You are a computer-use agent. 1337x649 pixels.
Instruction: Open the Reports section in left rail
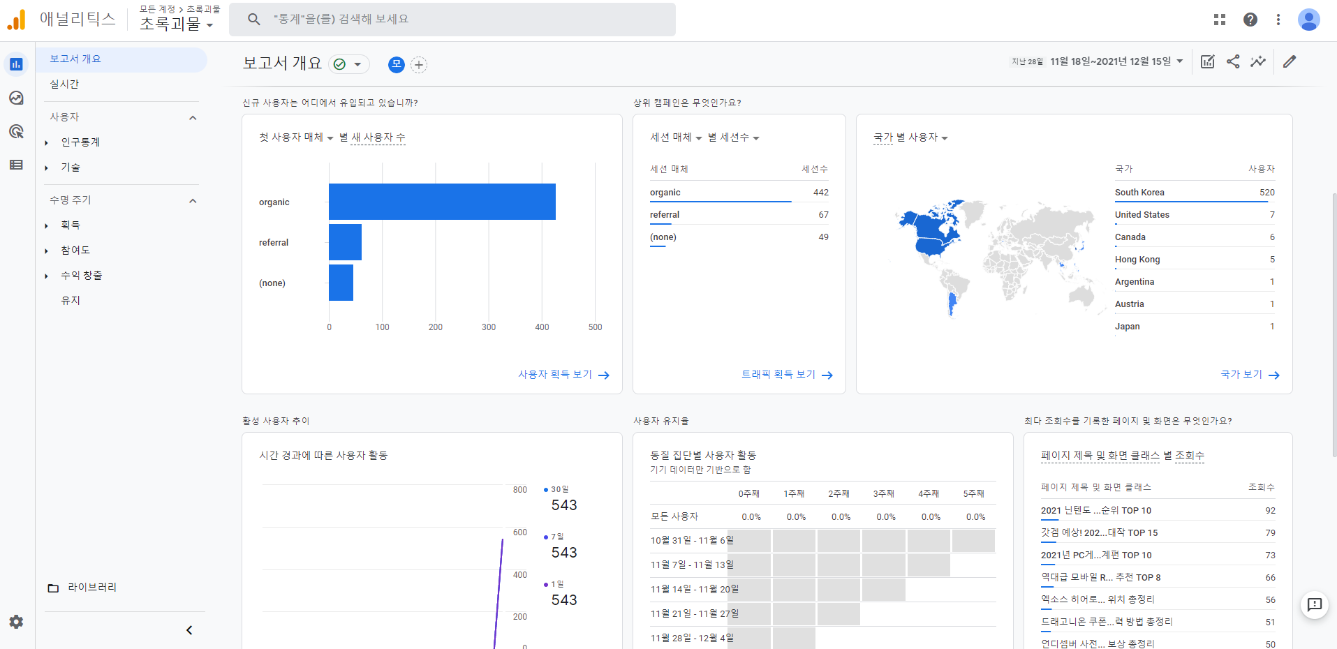coord(16,64)
